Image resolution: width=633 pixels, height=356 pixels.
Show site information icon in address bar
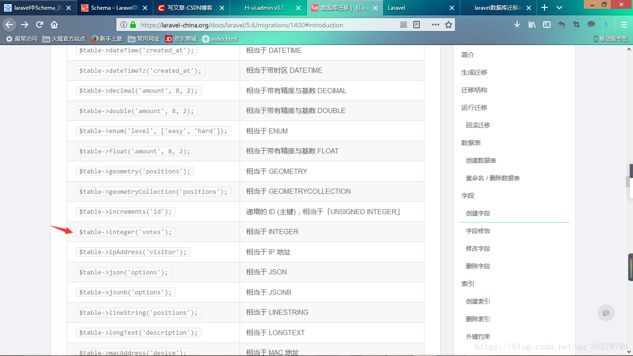click(x=123, y=25)
